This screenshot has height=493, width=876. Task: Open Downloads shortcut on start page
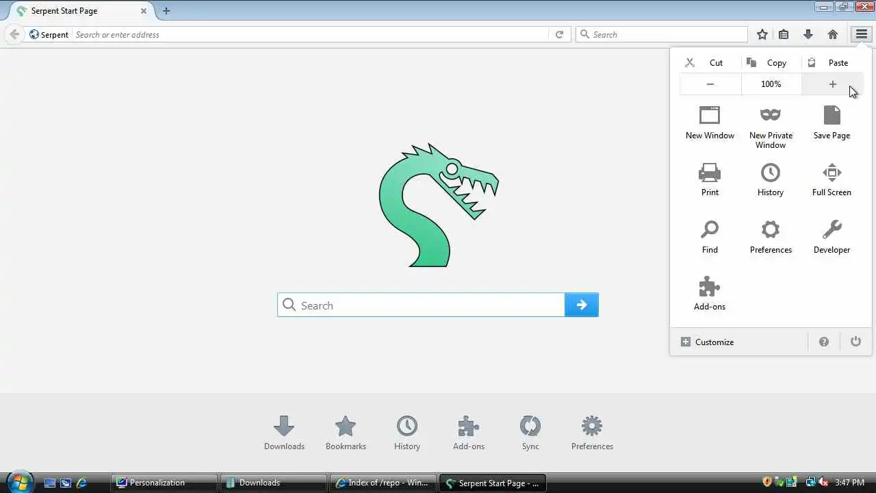(284, 433)
